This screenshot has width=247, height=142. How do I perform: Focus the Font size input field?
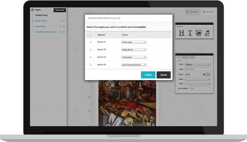(198, 69)
